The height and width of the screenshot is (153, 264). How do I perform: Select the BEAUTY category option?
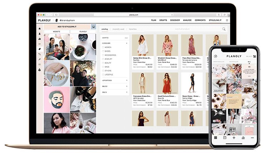pos(107,63)
